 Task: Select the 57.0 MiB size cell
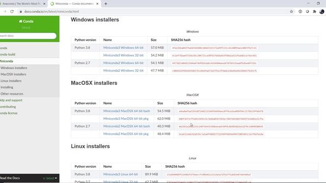coord(157,48)
